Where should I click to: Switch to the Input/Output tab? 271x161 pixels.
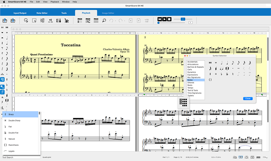pyautogui.click(x=20, y=13)
